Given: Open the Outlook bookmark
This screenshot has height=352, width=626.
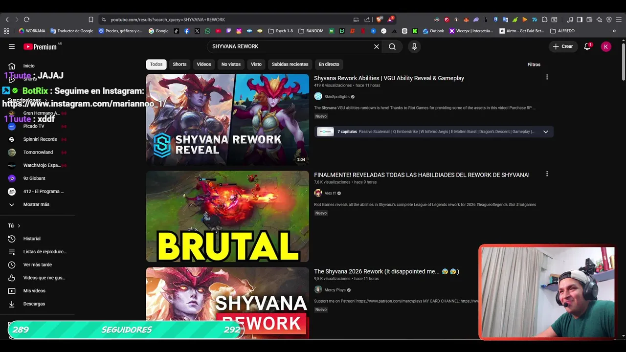Looking at the screenshot, I should [x=433, y=31].
